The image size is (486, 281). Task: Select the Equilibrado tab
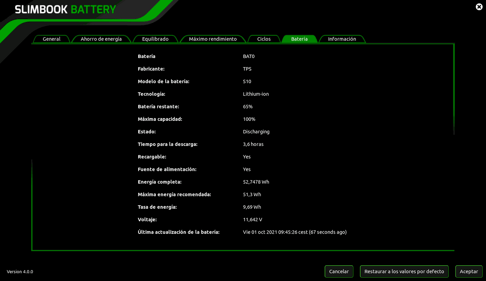pos(155,39)
